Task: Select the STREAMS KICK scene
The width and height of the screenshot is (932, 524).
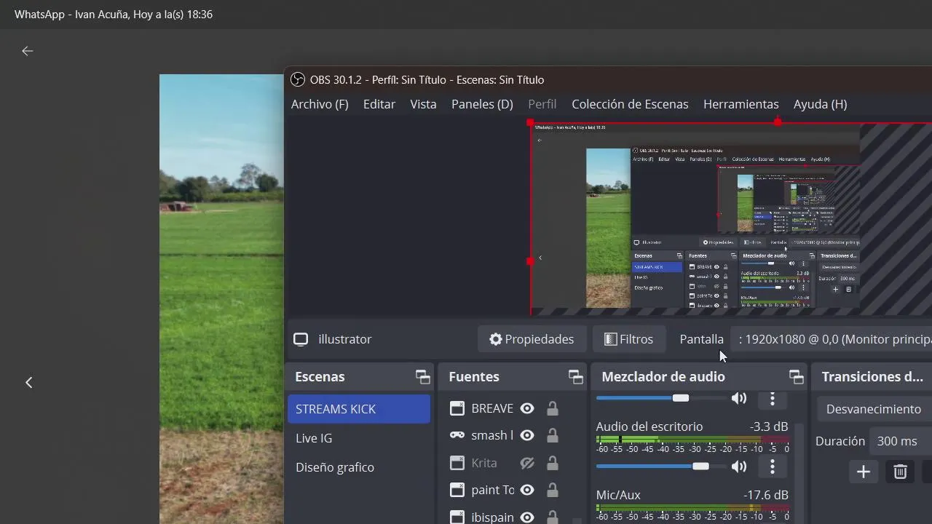Action: point(359,409)
